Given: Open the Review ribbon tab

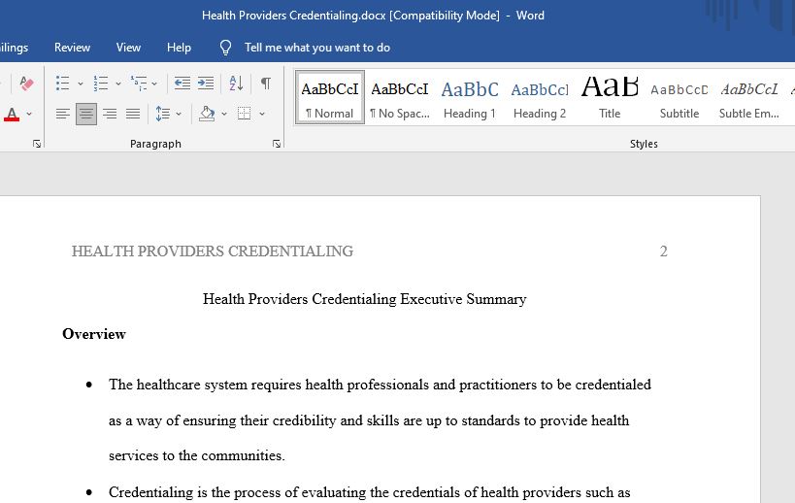Looking at the screenshot, I should coord(72,48).
